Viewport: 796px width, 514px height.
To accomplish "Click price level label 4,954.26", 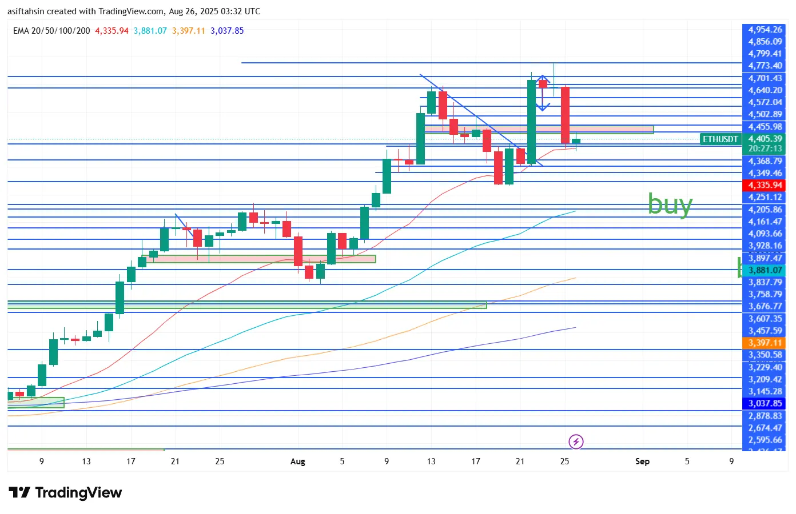I will click(765, 30).
